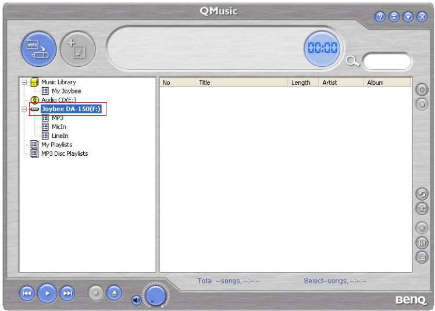435x311 pixels.
Task: Click the second round icon below the gear
Action: pyautogui.click(x=422, y=104)
